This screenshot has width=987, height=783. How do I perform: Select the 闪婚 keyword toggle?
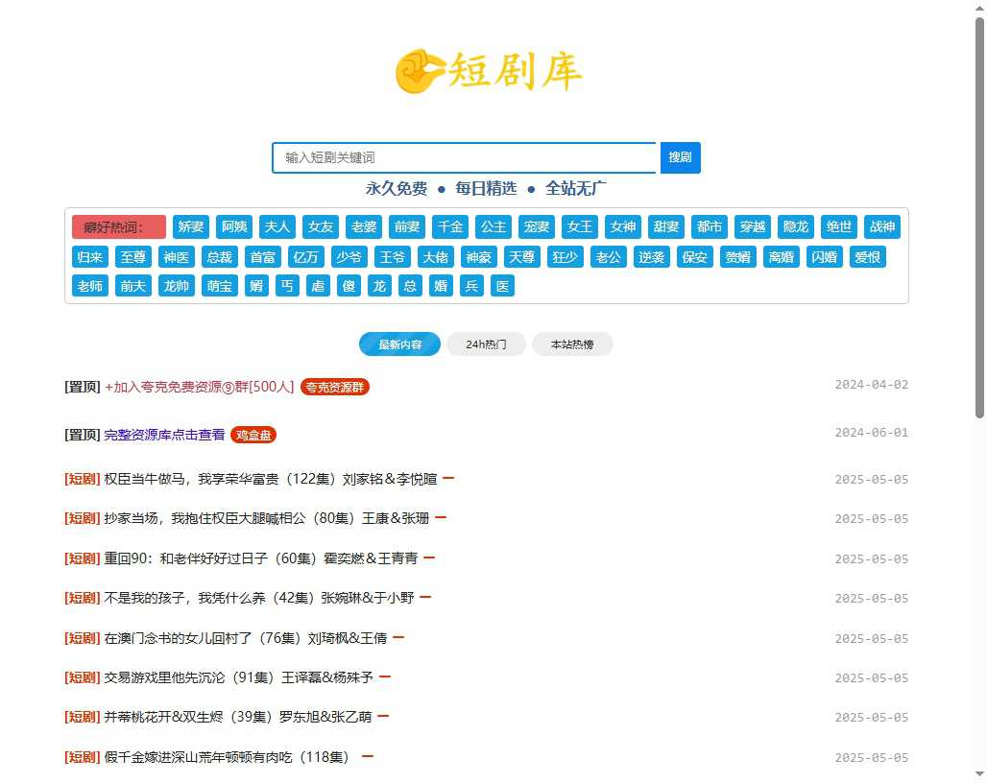824,256
